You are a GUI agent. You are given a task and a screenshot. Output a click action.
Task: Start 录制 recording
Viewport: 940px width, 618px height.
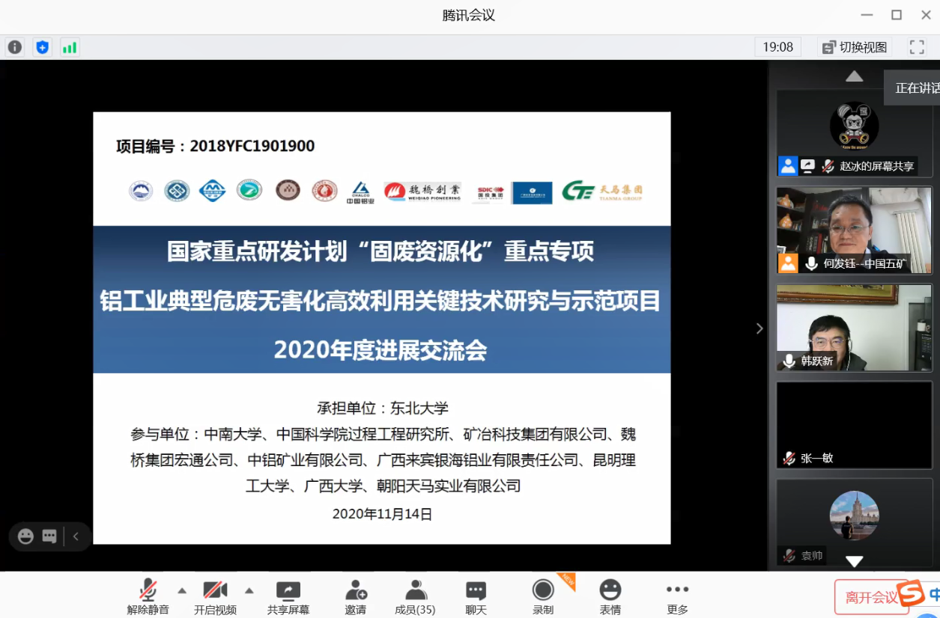pyautogui.click(x=543, y=597)
